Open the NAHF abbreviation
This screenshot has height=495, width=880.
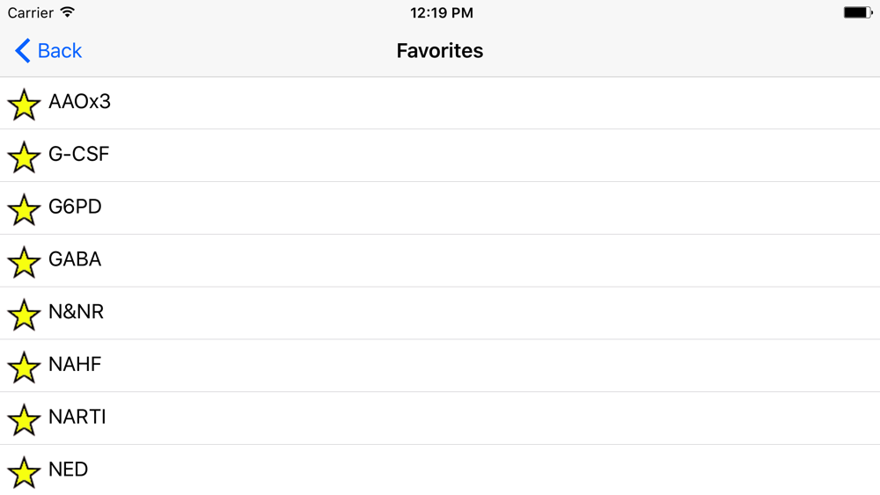(x=440, y=366)
